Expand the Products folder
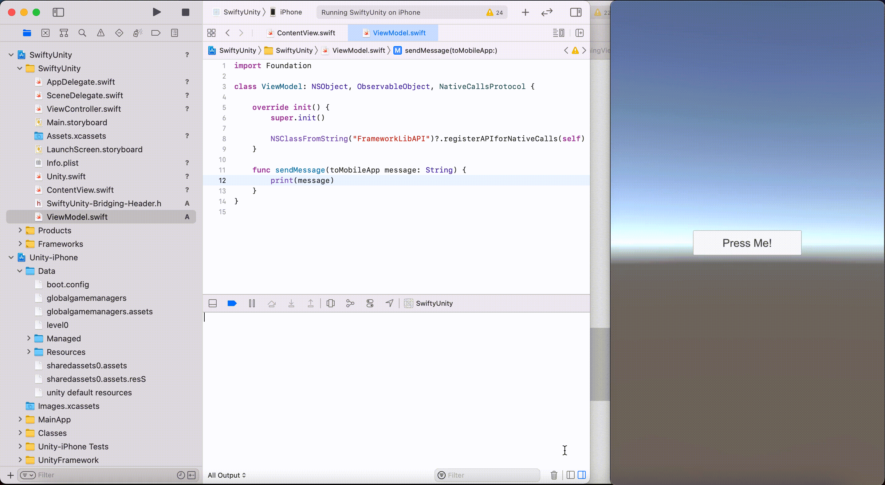885x485 pixels. [x=20, y=230]
